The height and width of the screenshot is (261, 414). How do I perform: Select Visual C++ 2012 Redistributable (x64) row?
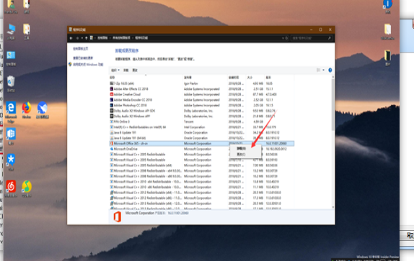tap(202, 193)
